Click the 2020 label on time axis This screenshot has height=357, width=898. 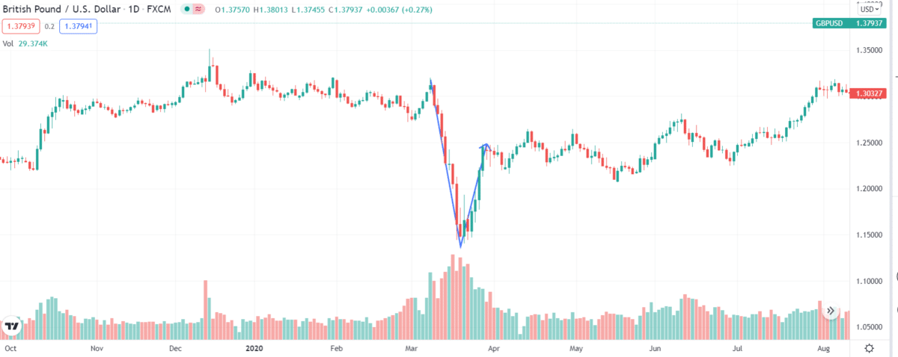(254, 348)
